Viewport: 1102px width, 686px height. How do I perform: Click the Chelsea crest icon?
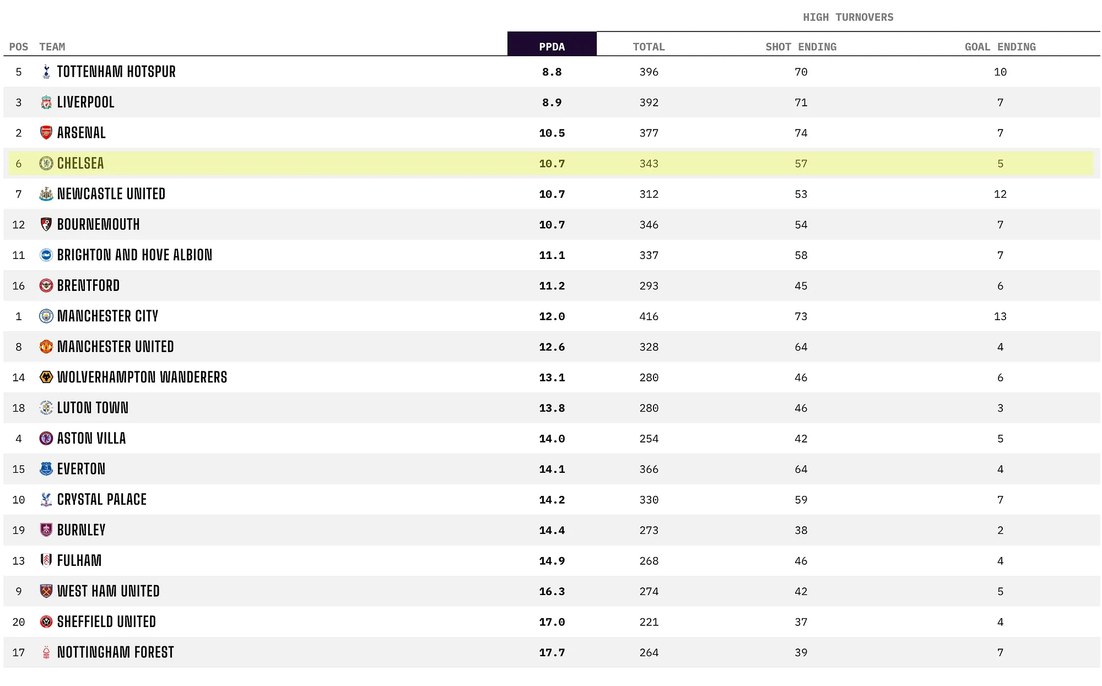click(46, 163)
